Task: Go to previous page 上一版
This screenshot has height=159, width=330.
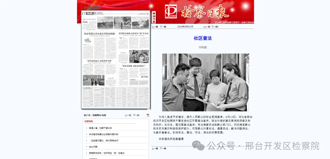Action: (x=128, y=115)
